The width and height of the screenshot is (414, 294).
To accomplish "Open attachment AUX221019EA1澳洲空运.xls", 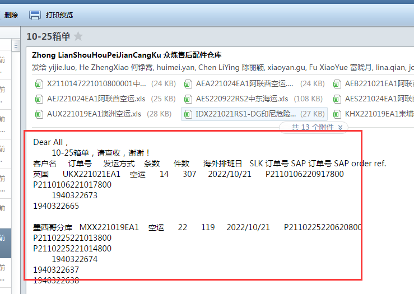I will tap(94, 114).
